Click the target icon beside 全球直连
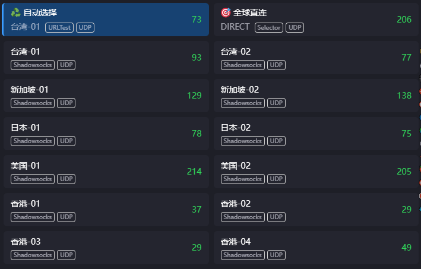The image size is (421, 269). [x=226, y=12]
